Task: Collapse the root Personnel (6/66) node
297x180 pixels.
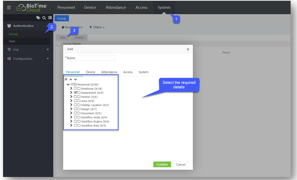Action: coord(68,85)
